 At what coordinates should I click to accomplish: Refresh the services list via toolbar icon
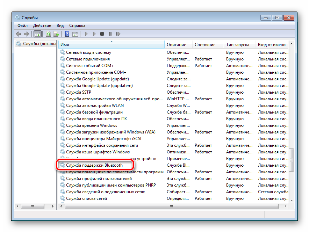click(x=48, y=34)
